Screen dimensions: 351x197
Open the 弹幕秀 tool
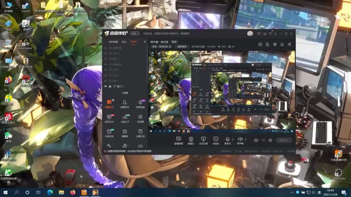[125, 133]
